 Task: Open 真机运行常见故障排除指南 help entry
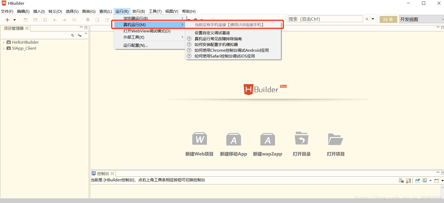(233, 39)
